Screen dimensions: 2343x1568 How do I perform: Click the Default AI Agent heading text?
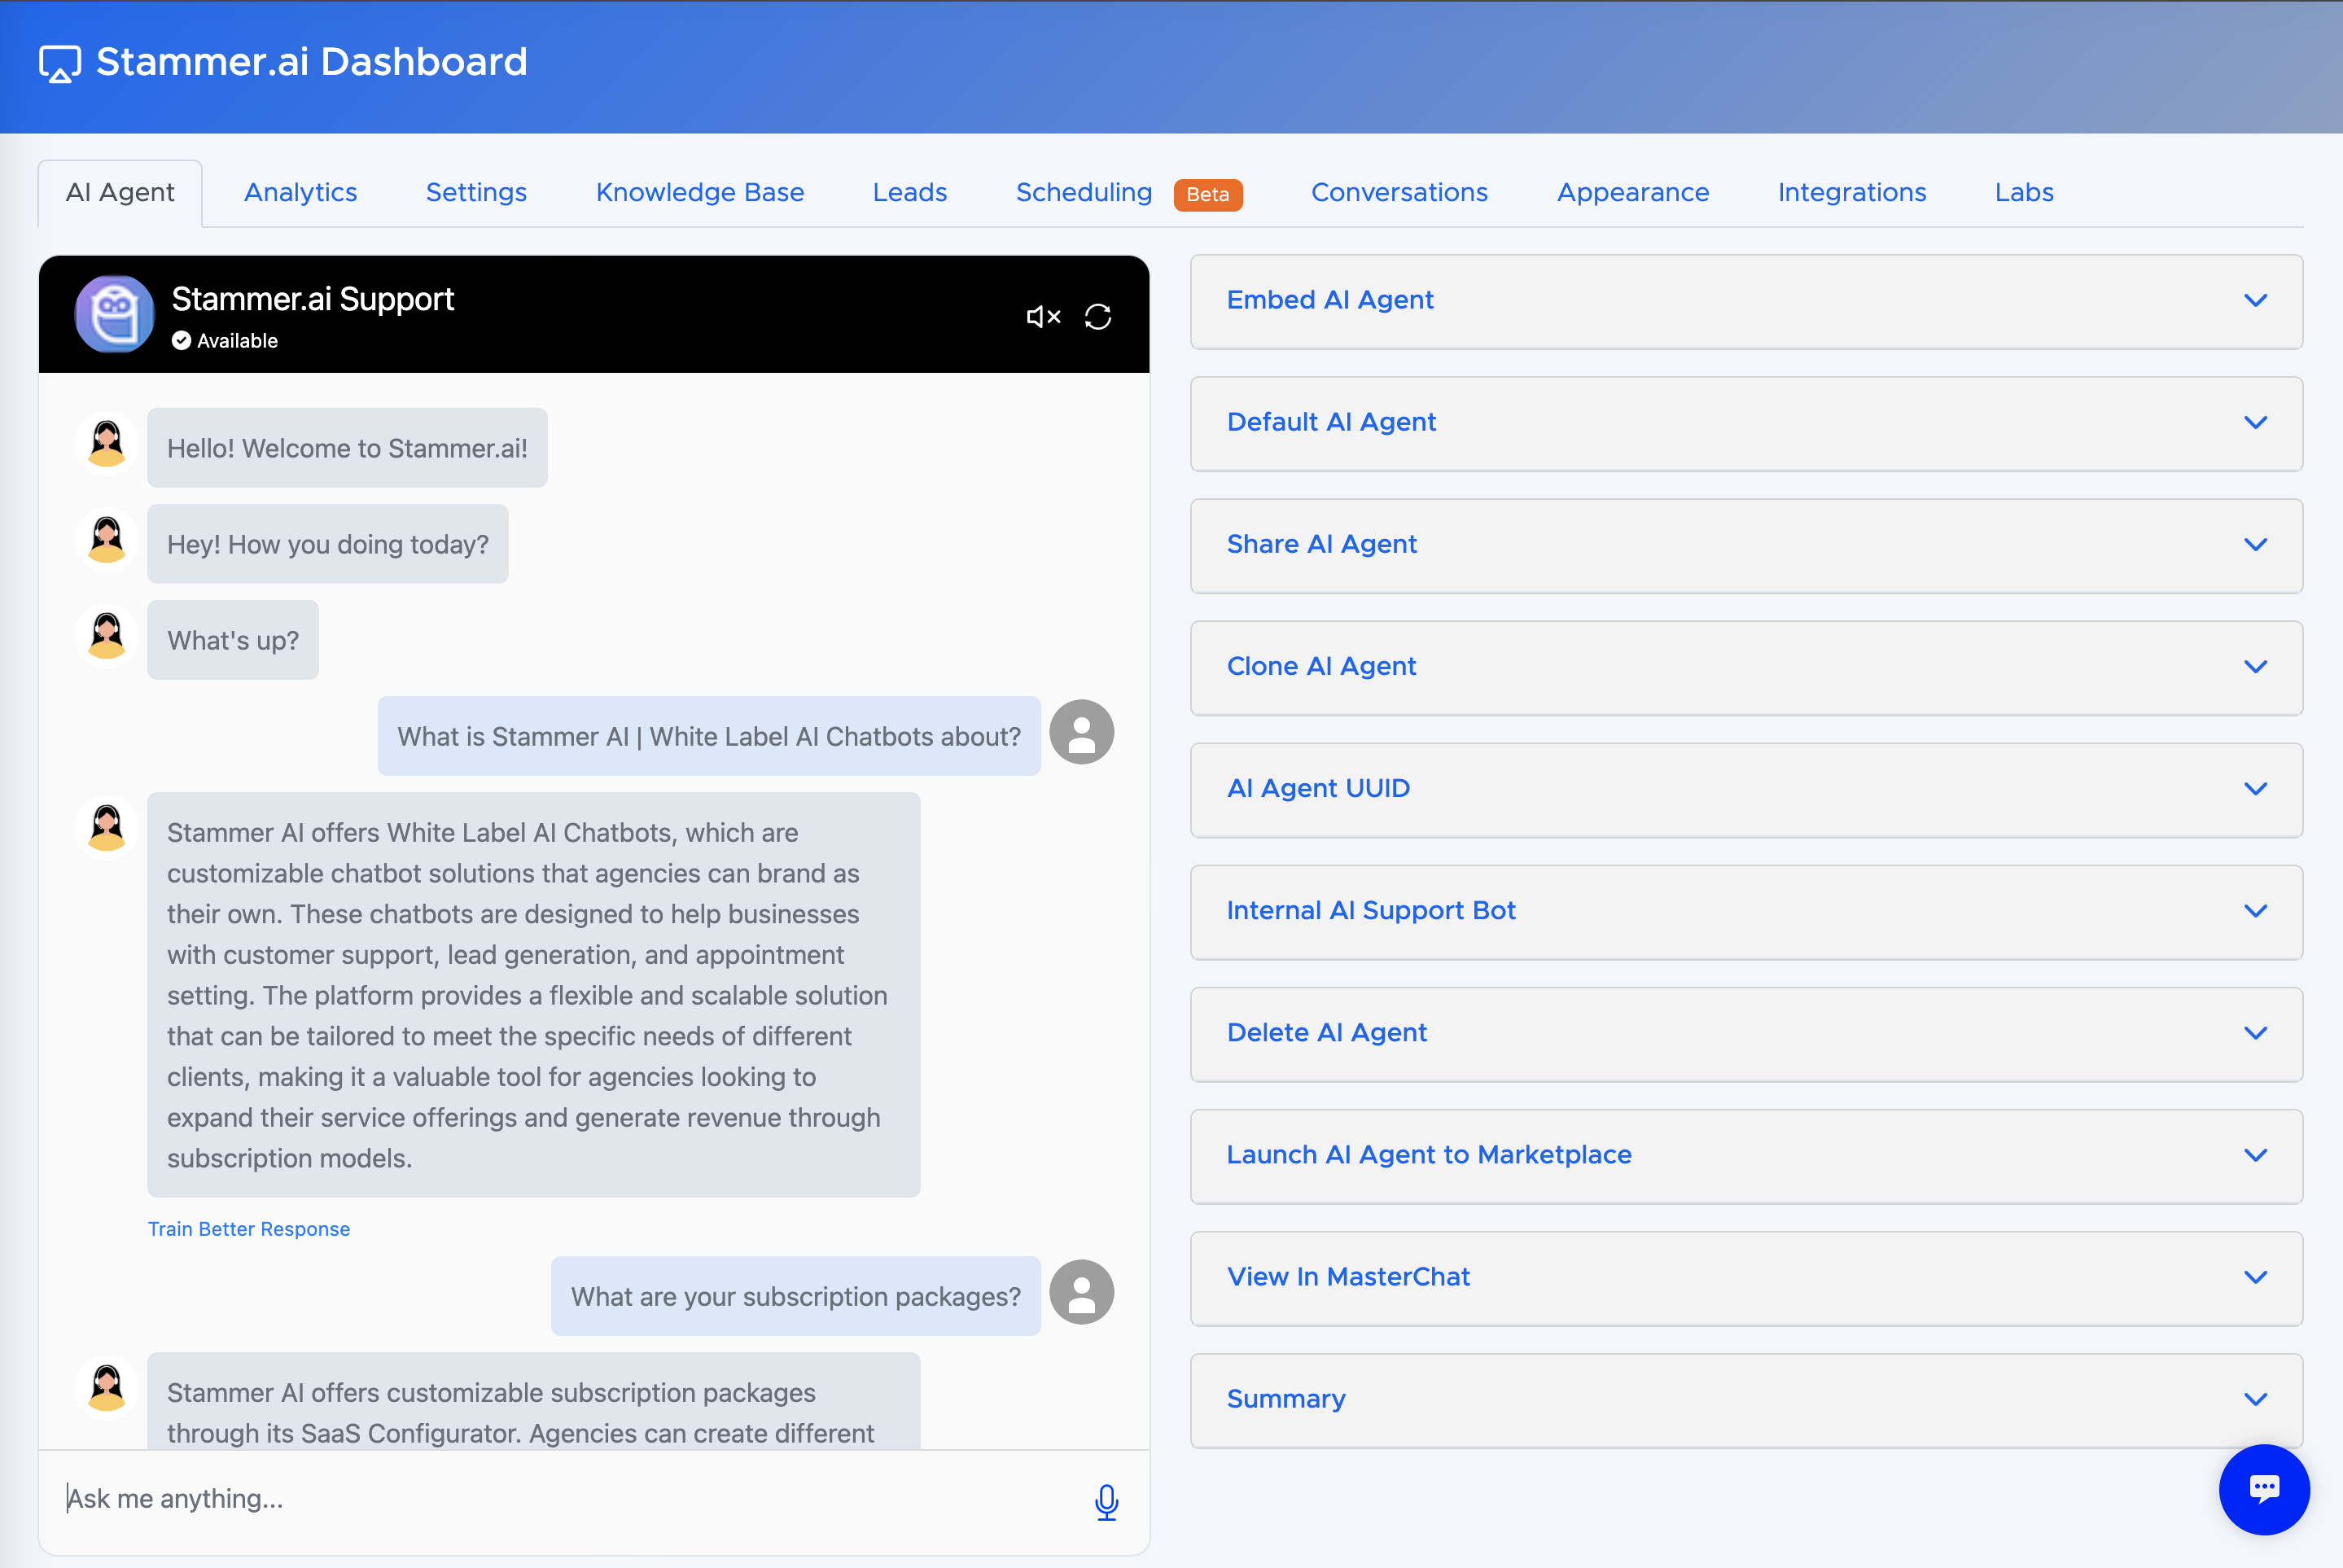(1331, 422)
